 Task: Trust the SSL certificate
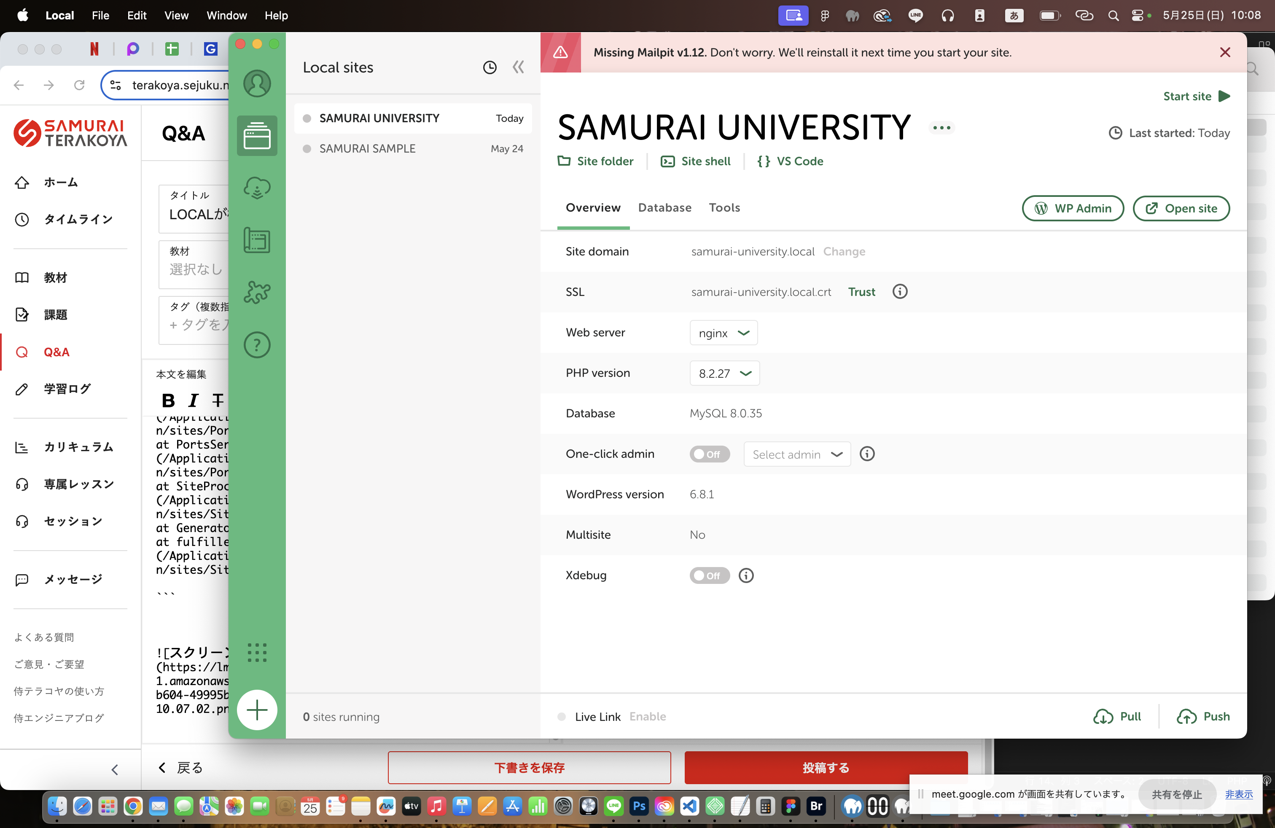(861, 292)
